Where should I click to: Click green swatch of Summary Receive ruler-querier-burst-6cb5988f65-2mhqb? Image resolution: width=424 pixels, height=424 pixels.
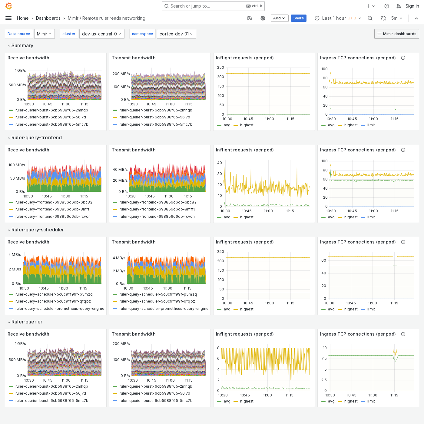point(11,110)
